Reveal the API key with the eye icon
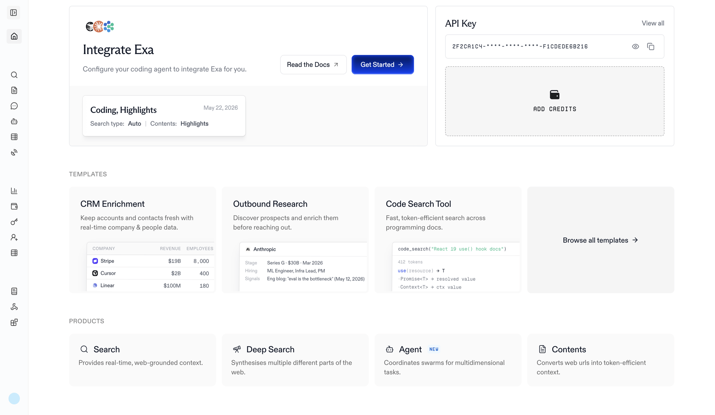Screen dimensions: 715x415 [635, 46]
